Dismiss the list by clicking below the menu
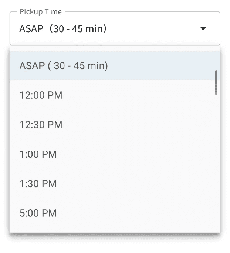Image resolution: width=230 pixels, height=253 pixels. point(115,245)
